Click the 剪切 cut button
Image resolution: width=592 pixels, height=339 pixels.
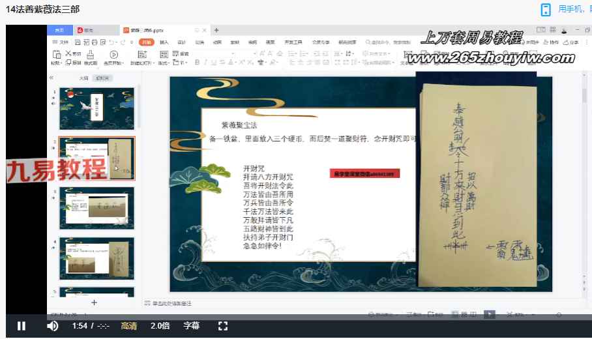click(73, 53)
